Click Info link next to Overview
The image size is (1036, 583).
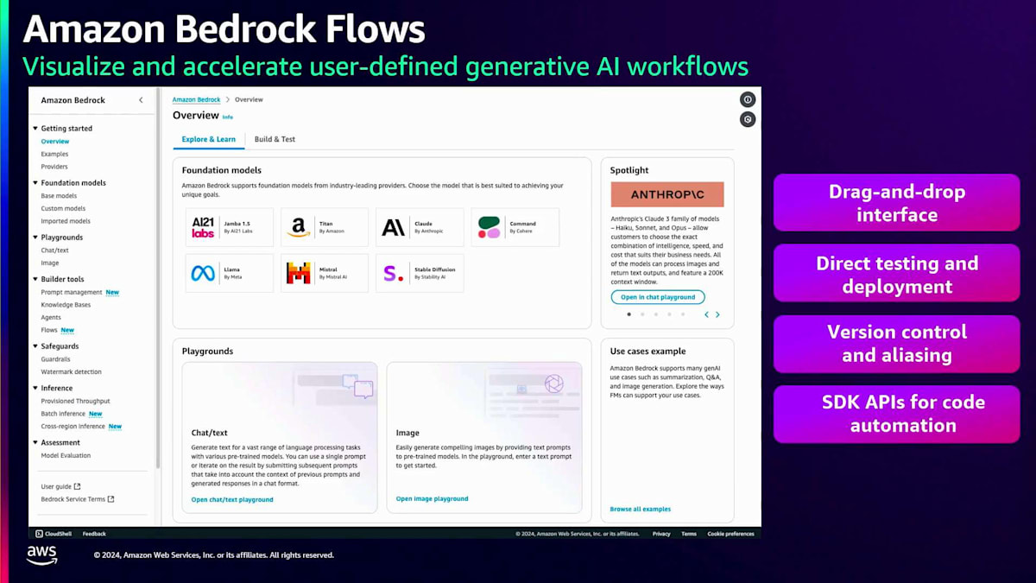(228, 117)
